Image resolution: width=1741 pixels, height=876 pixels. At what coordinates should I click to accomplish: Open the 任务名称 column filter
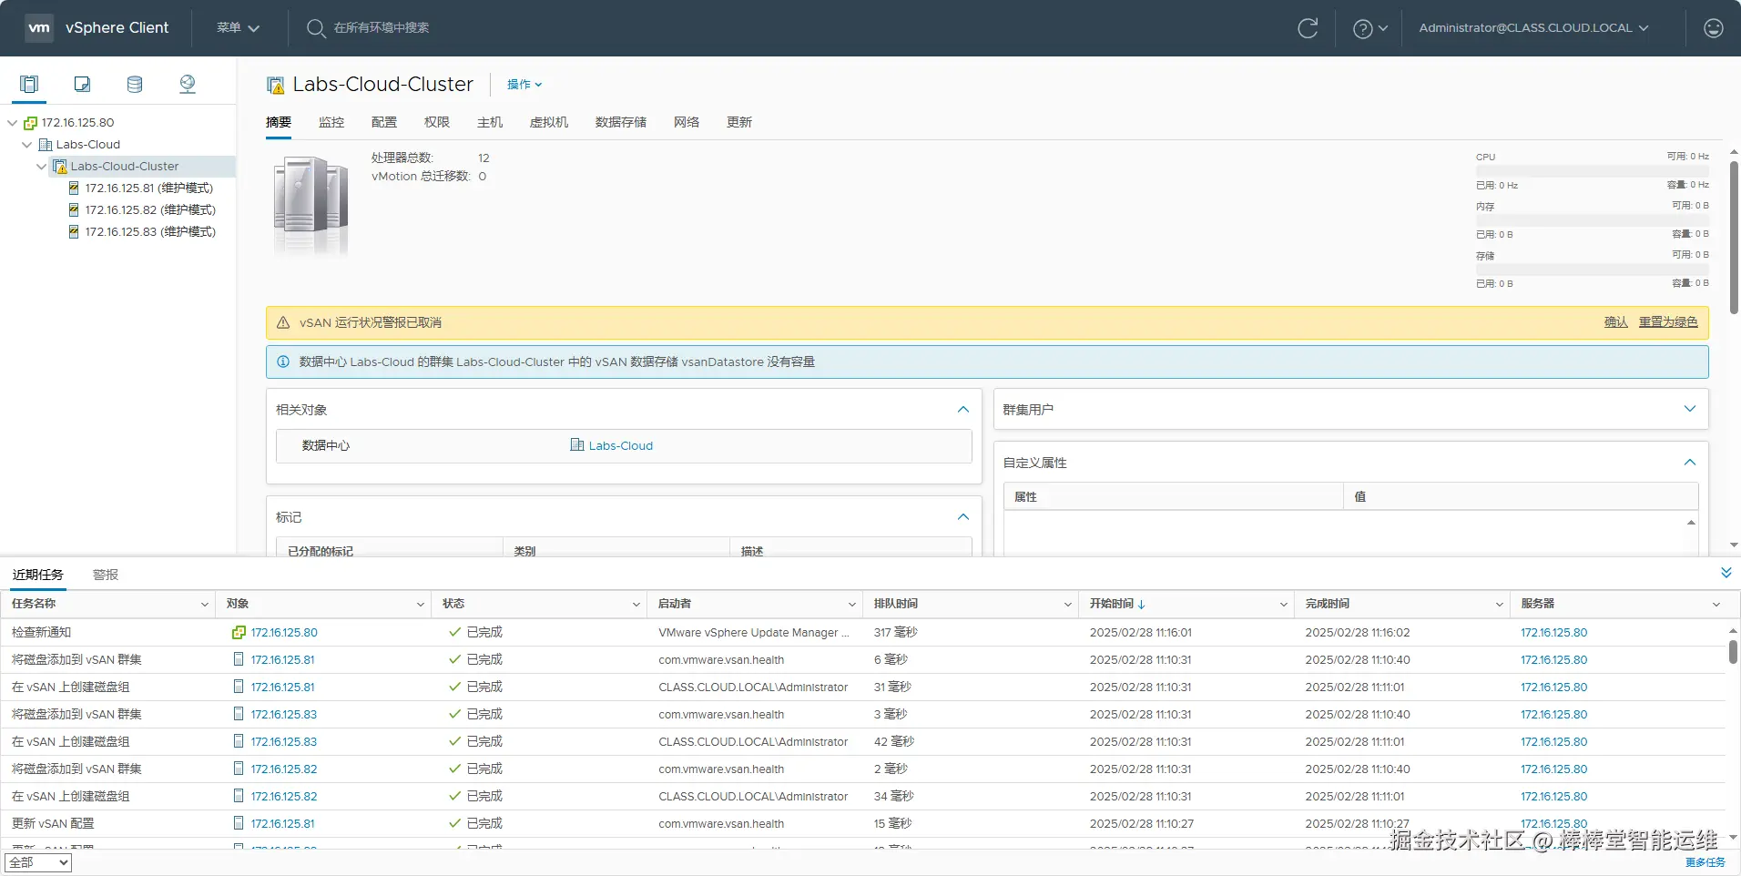click(x=204, y=605)
